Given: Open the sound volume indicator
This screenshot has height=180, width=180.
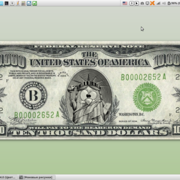Looking at the screenshot, I should 164,3.
